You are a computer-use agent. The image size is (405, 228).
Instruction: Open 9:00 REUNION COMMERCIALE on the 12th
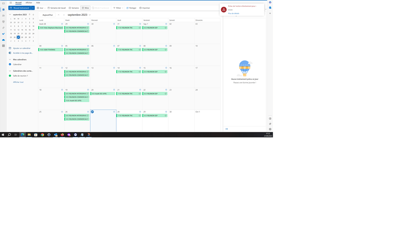tap(77, 75)
